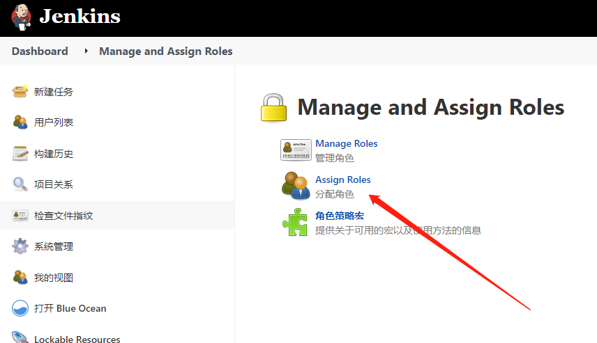Click the 用户列表 people icon
This screenshot has height=343, width=597.
pos(20,122)
